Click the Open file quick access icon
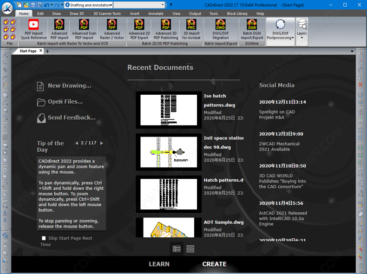The width and height of the screenshot is (367, 274). [26, 5]
